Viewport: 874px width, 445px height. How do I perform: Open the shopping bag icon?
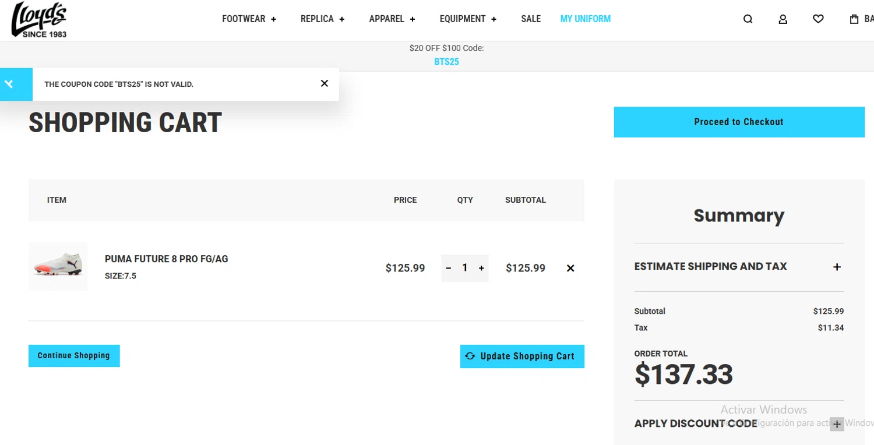click(854, 19)
